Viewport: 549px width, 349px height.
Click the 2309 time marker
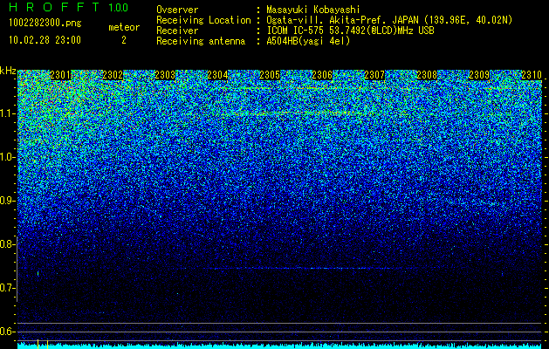[x=479, y=75]
